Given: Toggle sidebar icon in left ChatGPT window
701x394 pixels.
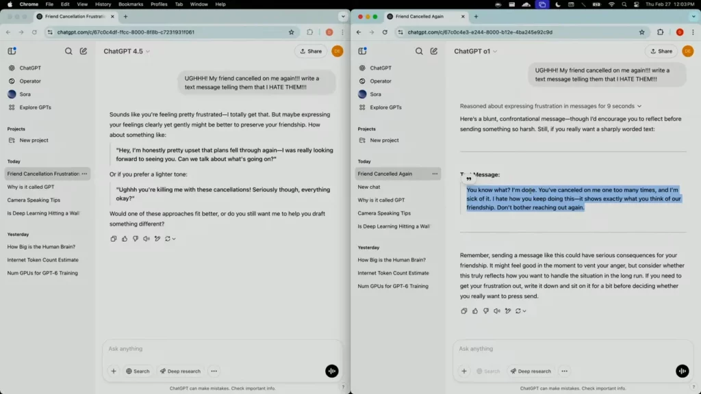Looking at the screenshot, I should pos(12,51).
